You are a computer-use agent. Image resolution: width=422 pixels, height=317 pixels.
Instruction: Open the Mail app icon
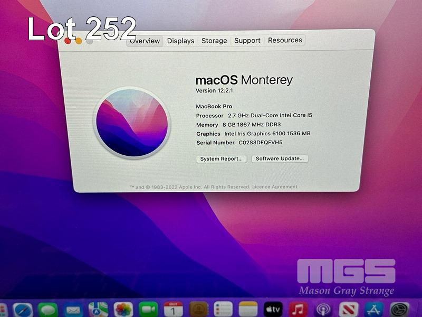point(73,310)
